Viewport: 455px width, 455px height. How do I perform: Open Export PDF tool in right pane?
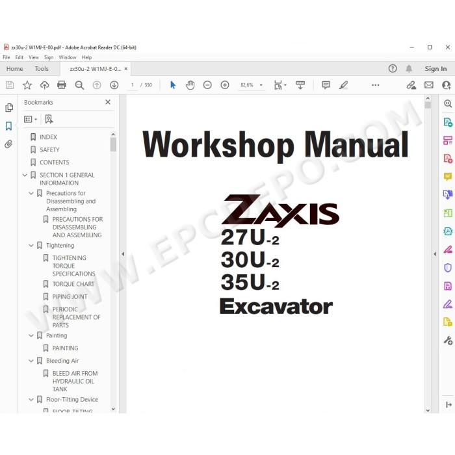pyautogui.click(x=448, y=122)
